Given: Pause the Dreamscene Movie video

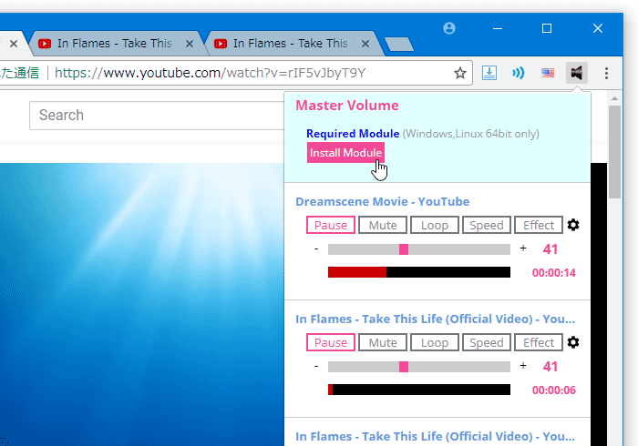Looking at the screenshot, I should [x=331, y=225].
